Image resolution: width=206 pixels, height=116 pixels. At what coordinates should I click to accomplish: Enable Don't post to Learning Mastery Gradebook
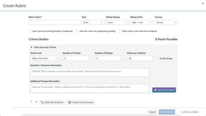tap(30, 31)
